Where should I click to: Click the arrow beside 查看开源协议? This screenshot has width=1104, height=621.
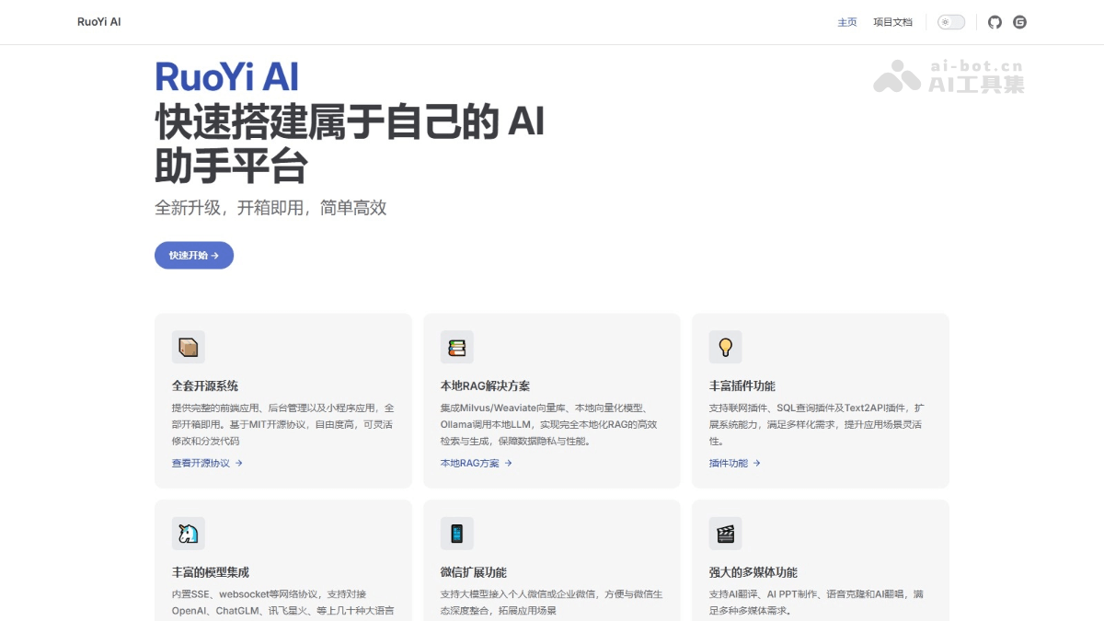tap(239, 463)
